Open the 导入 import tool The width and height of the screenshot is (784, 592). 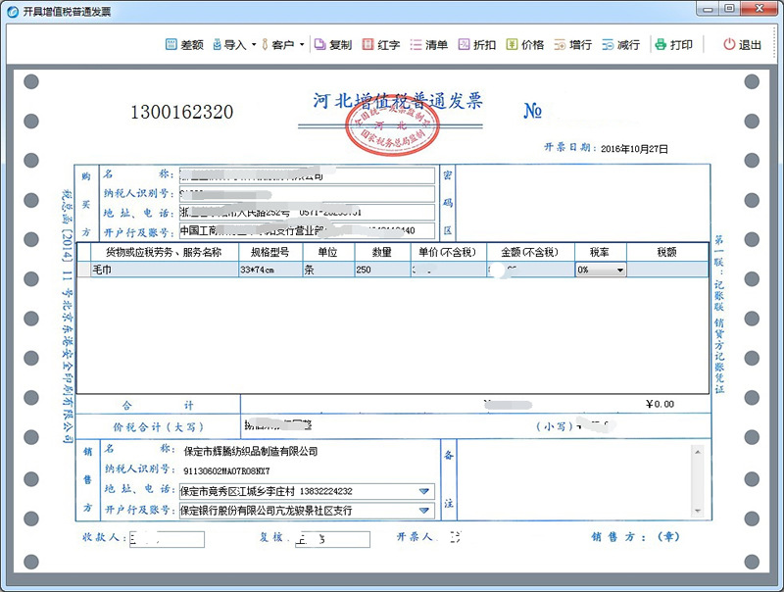229,44
